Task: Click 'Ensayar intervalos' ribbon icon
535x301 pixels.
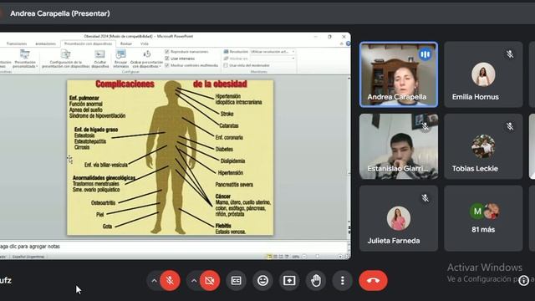Action: pyautogui.click(x=120, y=59)
